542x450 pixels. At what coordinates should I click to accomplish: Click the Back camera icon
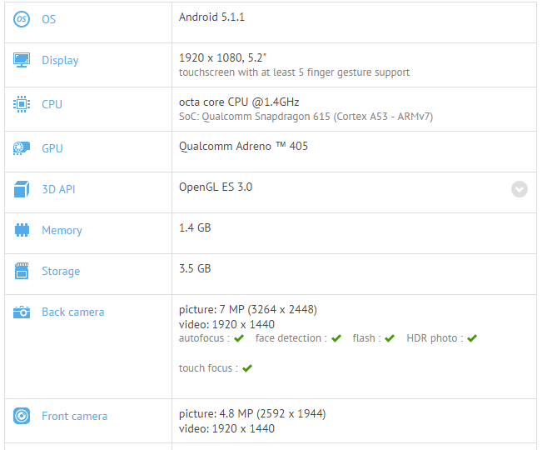22,312
